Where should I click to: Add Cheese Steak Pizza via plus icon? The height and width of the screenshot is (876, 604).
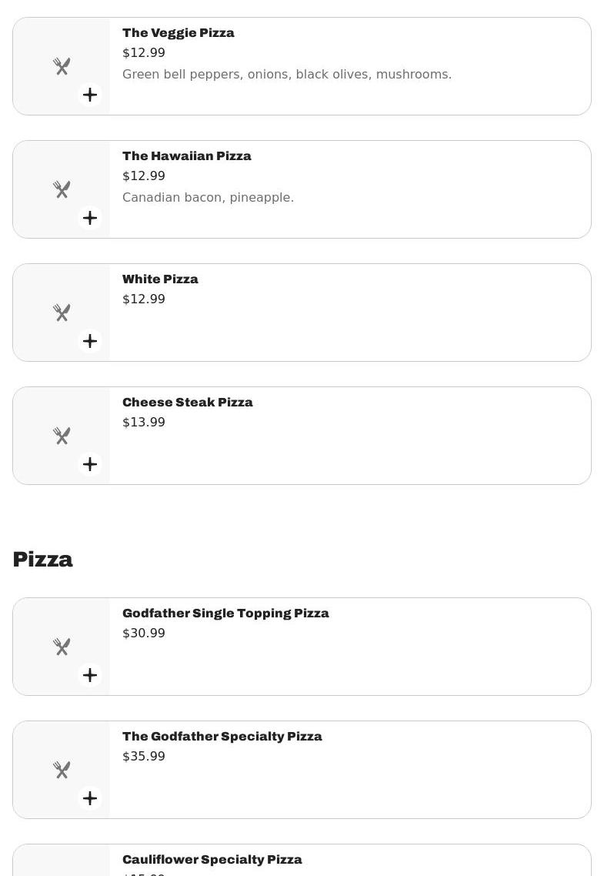click(90, 464)
